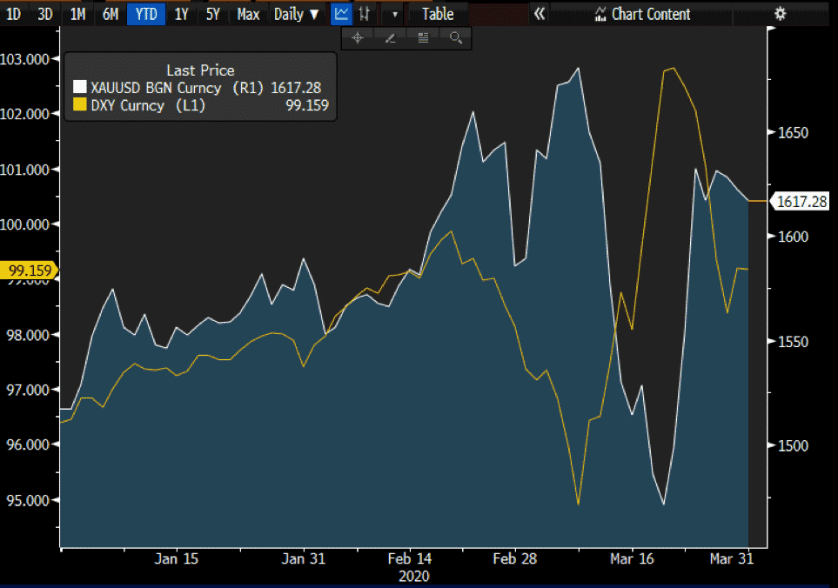Choose the Max time range

pyautogui.click(x=248, y=14)
